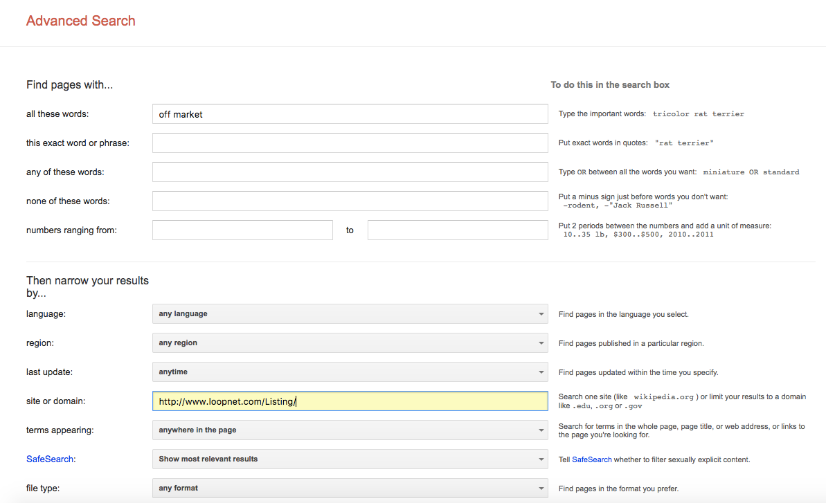Click the SafeSearch label link on the left

(50, 459)
